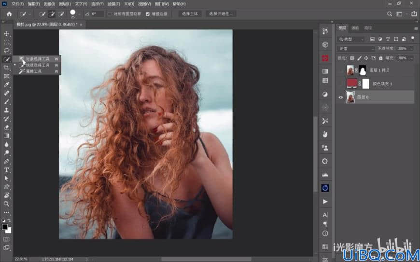Select the Brush tool
The height and width of the screenshot is (262, 420).
pos(6,102)
